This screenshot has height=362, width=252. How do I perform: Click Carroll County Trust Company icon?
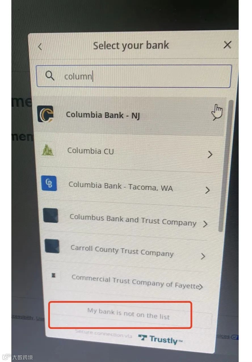(52, 246)
